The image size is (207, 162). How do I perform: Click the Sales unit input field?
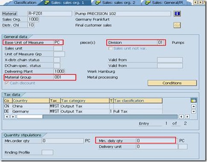click(58, 48)
